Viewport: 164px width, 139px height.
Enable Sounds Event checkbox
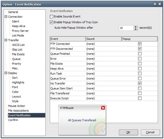51,16
